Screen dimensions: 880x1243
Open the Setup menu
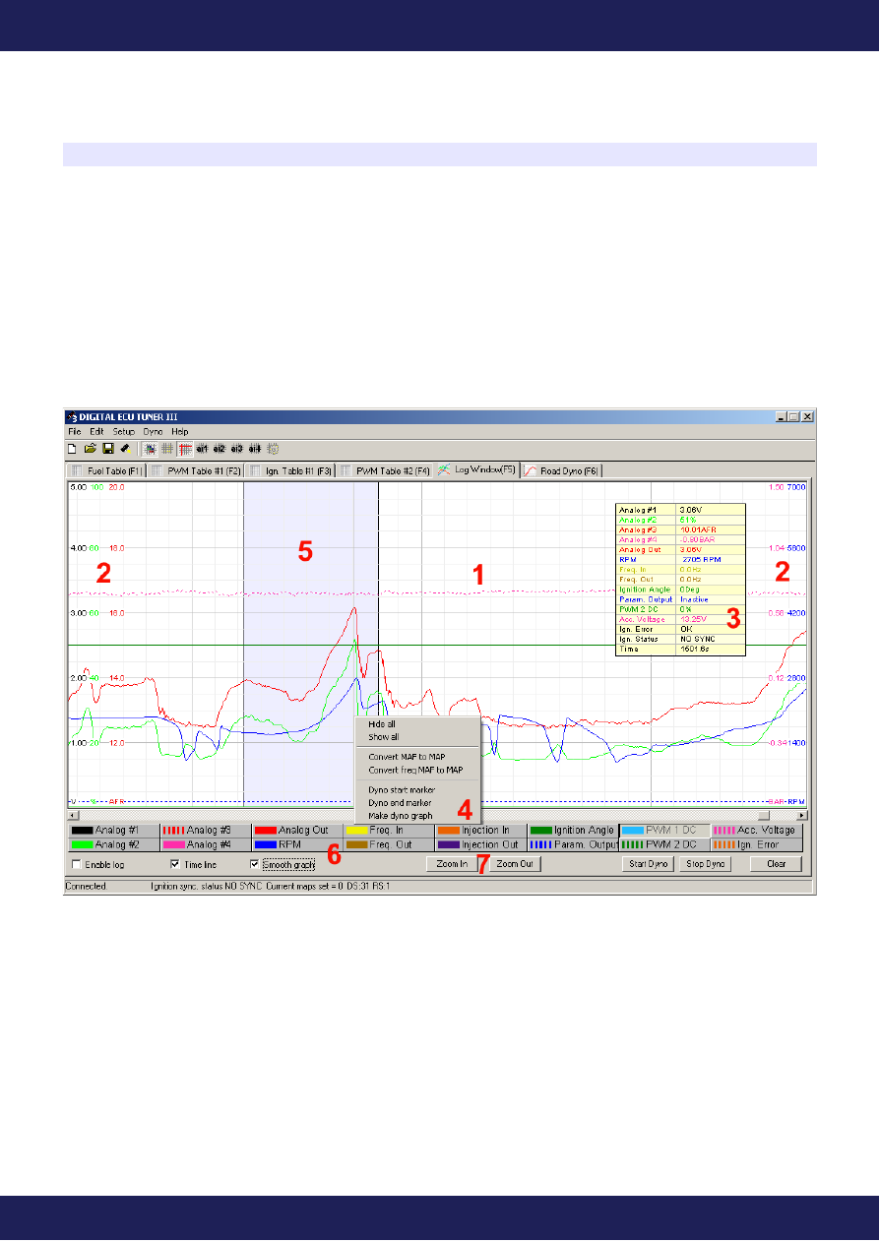tap(123, 431)
